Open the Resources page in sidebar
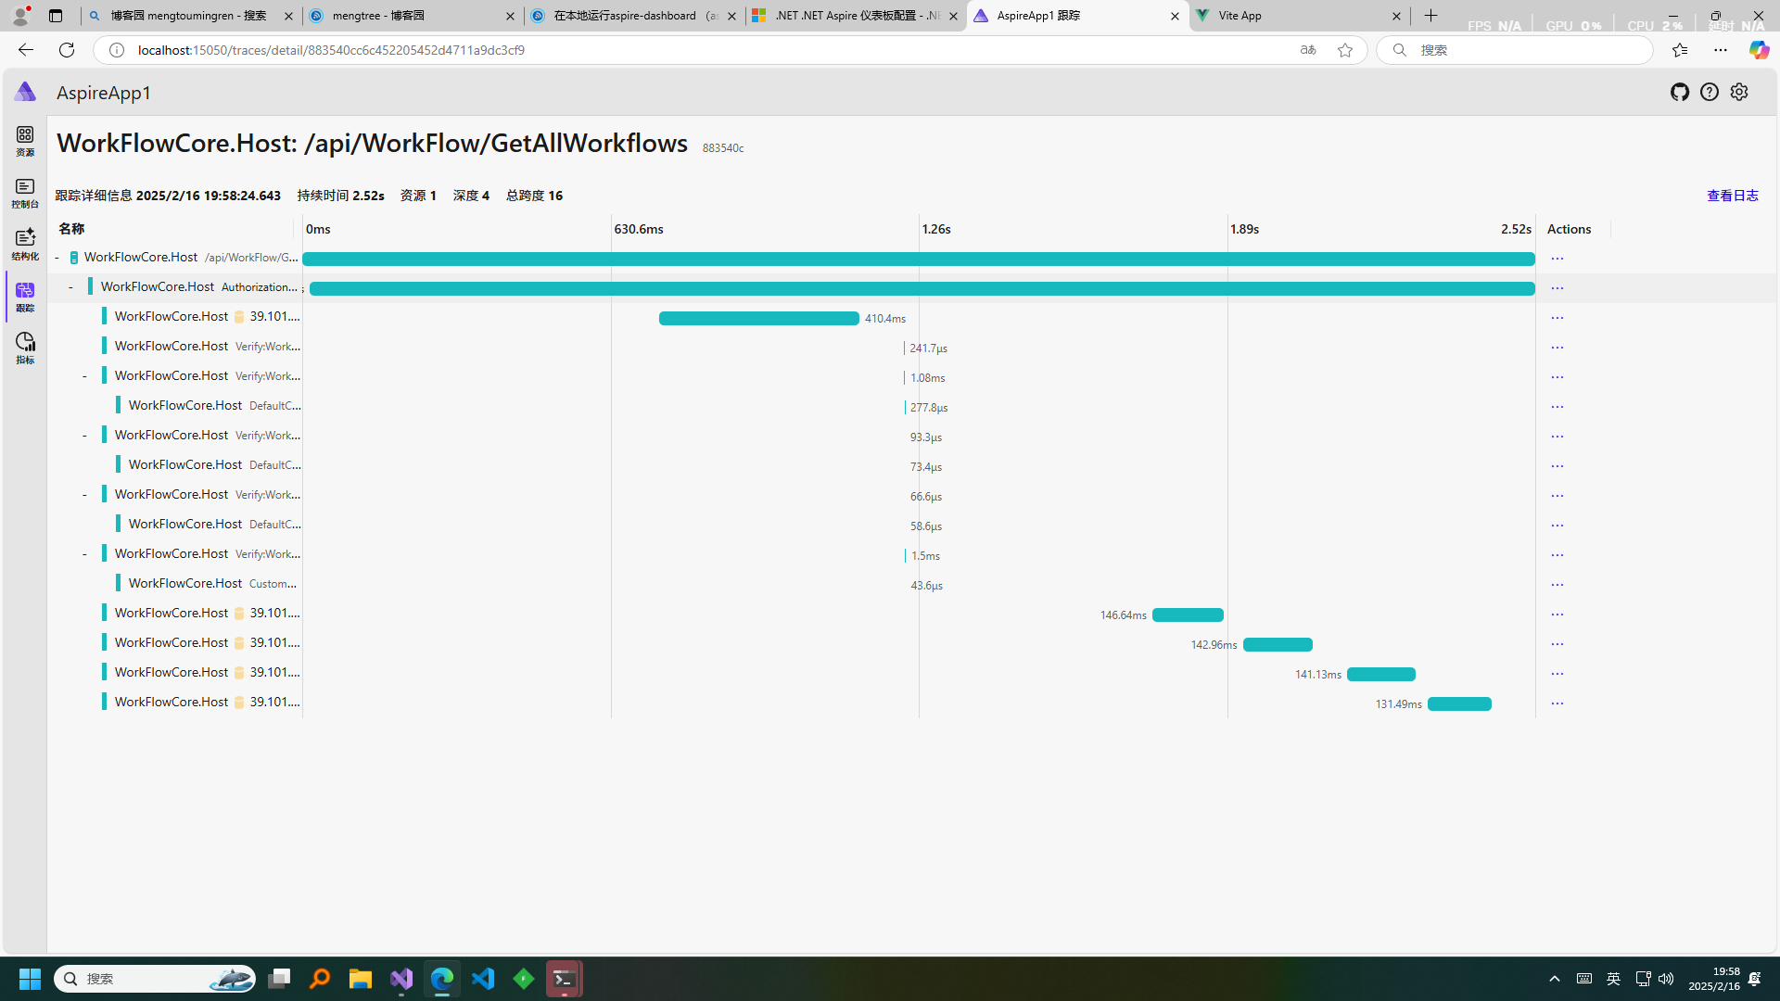This screenshot has height=1001, width=1780. tap(25, 141)
